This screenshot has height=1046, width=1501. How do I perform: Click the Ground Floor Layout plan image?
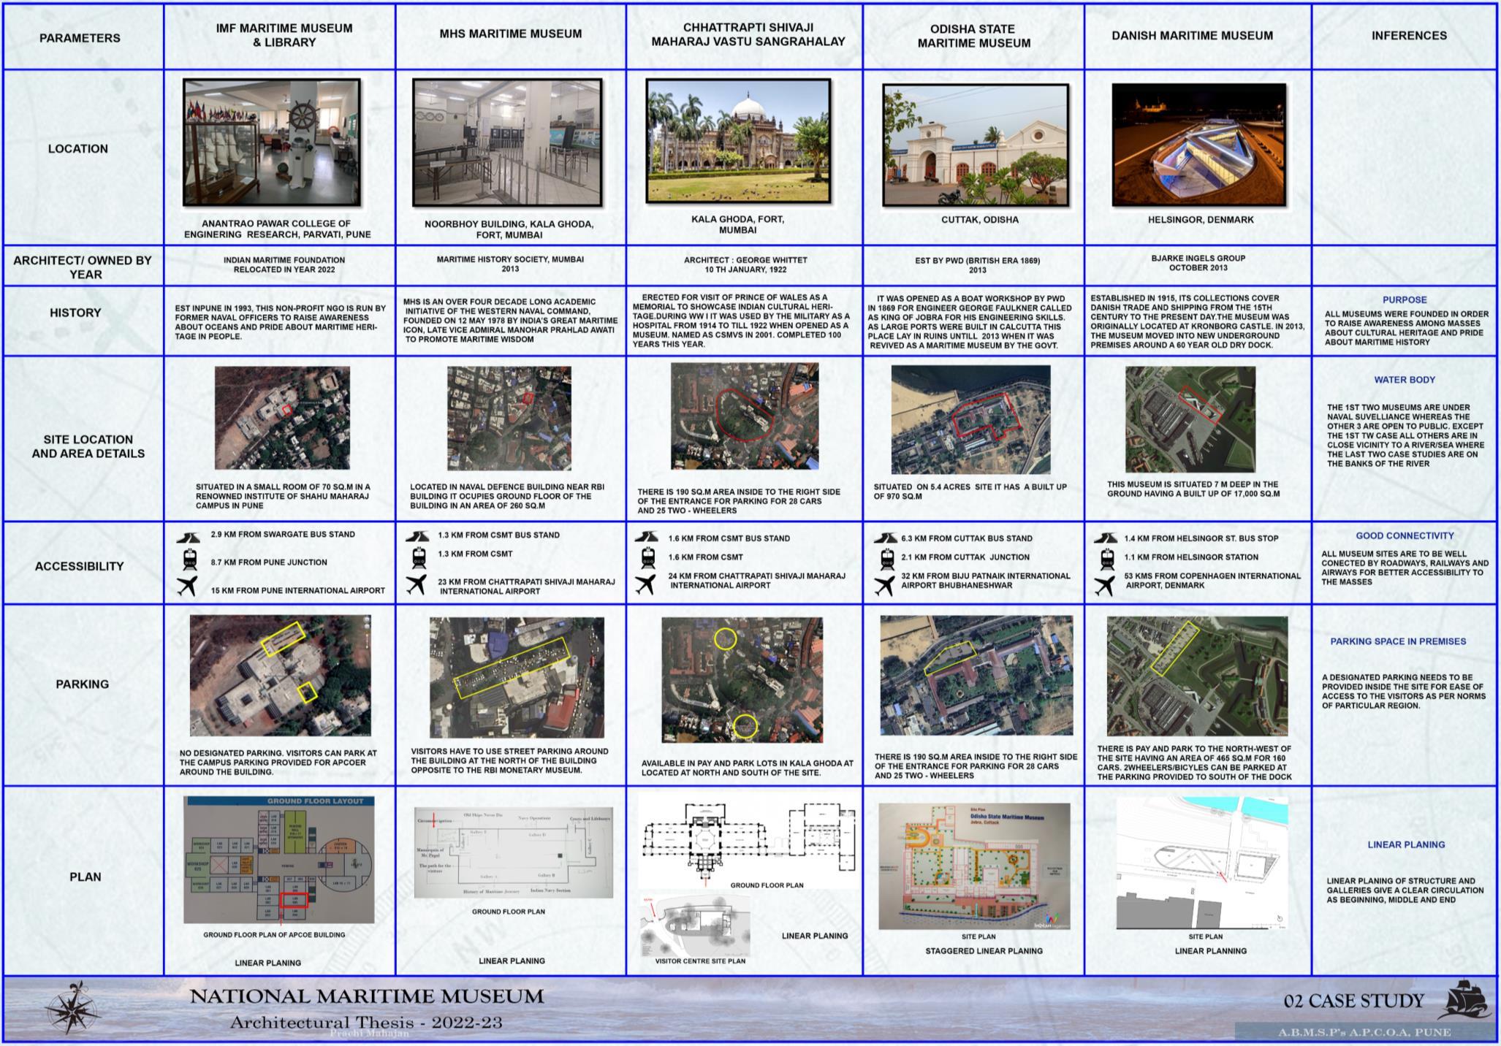point(278,860)
